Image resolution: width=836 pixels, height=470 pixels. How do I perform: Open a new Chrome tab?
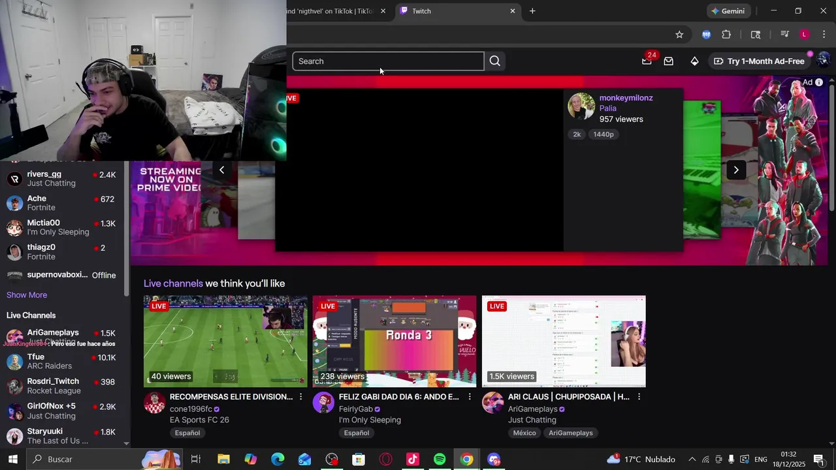[x=532, y=11]
